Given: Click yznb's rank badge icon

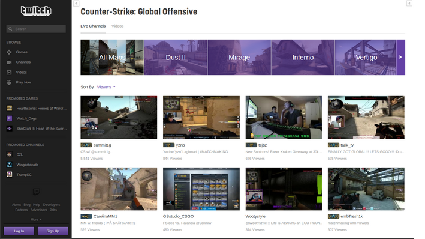Looking at the screenshot, I should (x=168, y=145).
